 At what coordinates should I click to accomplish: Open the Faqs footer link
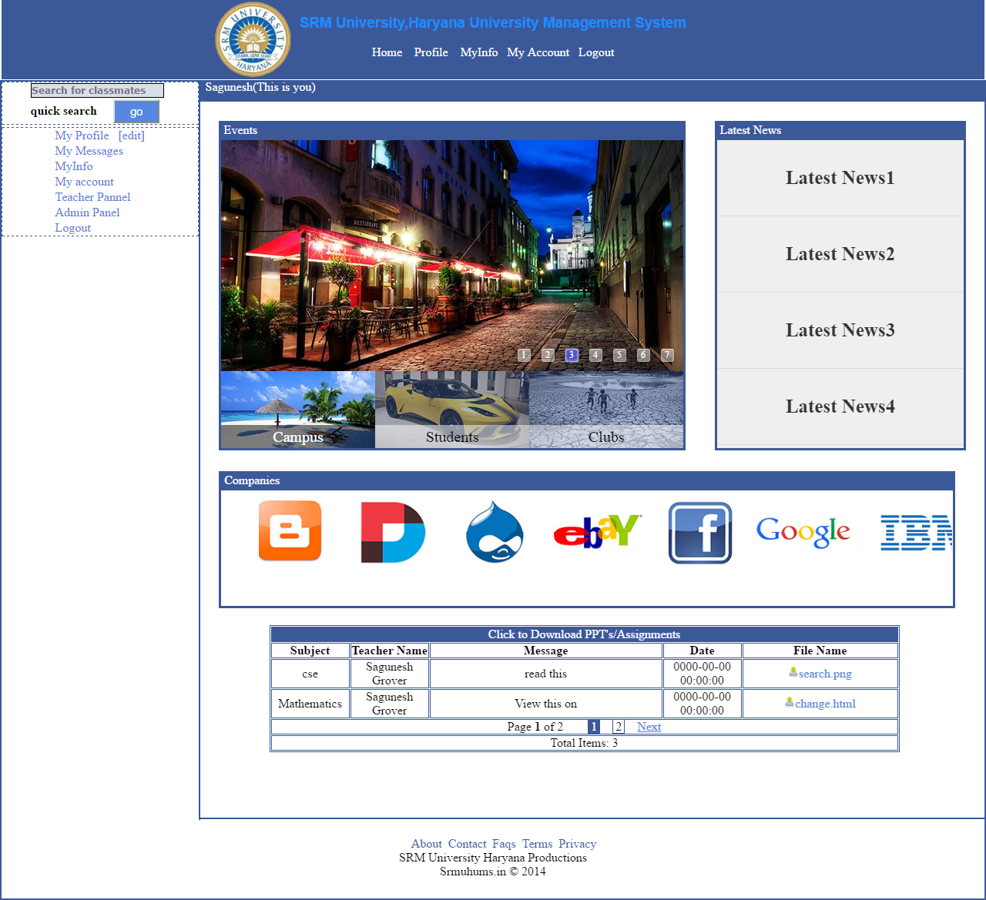coord(504,844)
